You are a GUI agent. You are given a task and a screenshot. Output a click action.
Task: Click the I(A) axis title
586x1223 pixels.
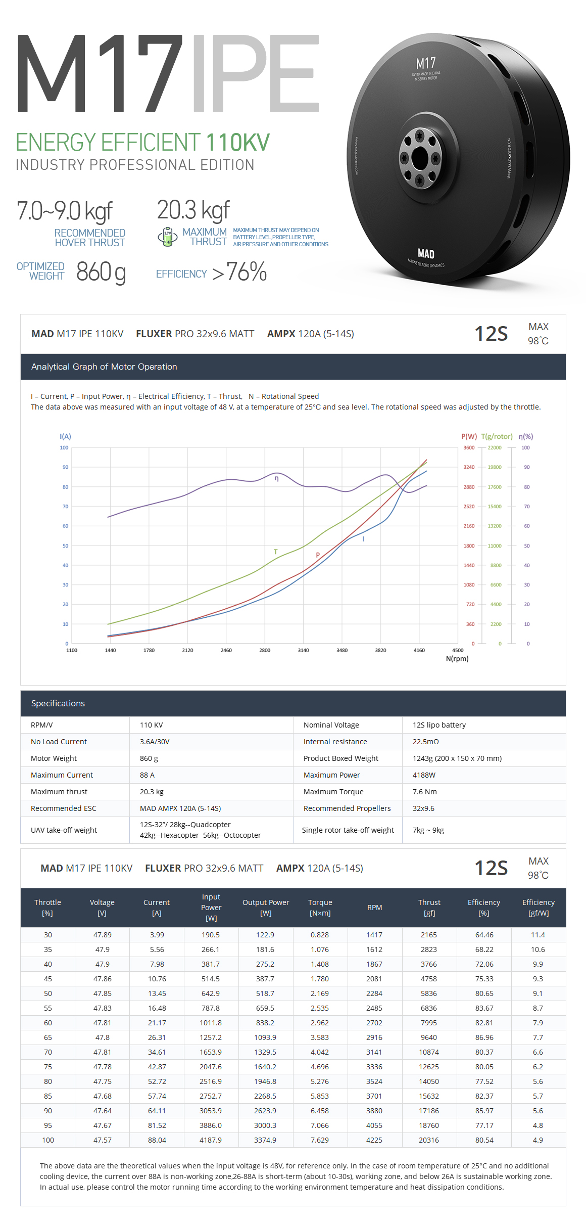pyautogui.click(x=65, y=436)
